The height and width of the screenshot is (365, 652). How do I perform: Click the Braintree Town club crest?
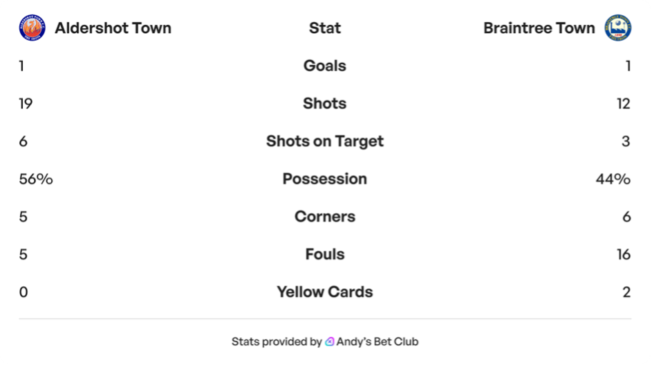617,28
